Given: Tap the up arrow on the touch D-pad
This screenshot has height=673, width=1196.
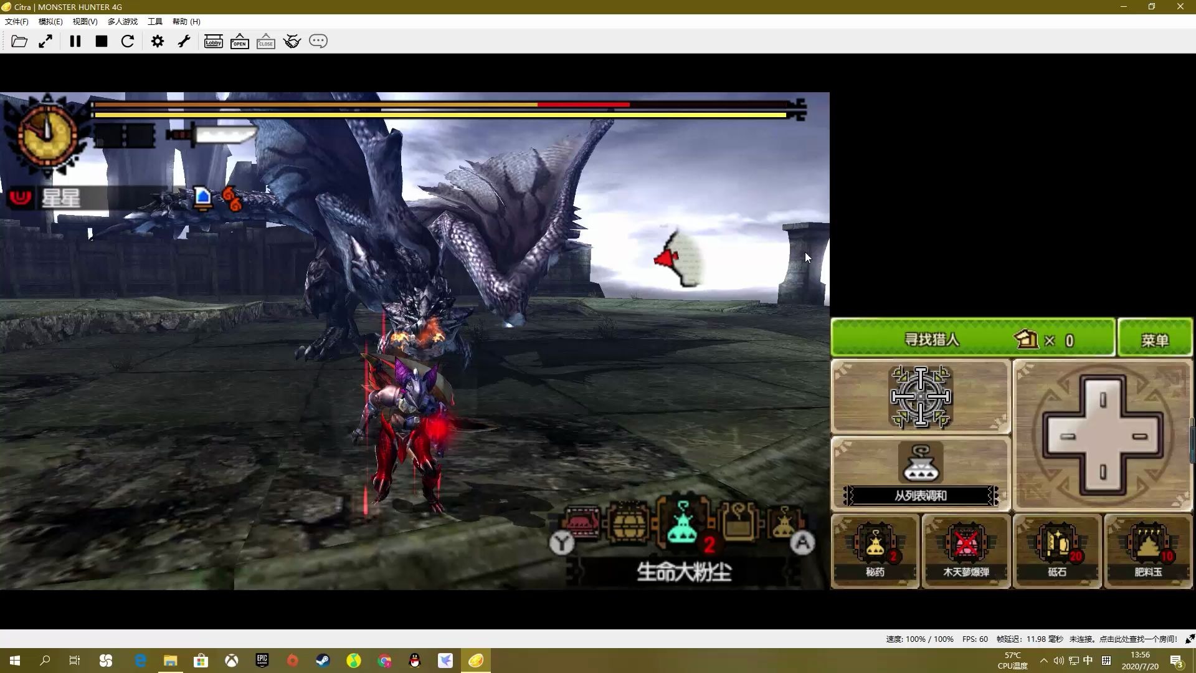Looking at the screenshot, I should pyautogui.click(x=1103, y=399).
